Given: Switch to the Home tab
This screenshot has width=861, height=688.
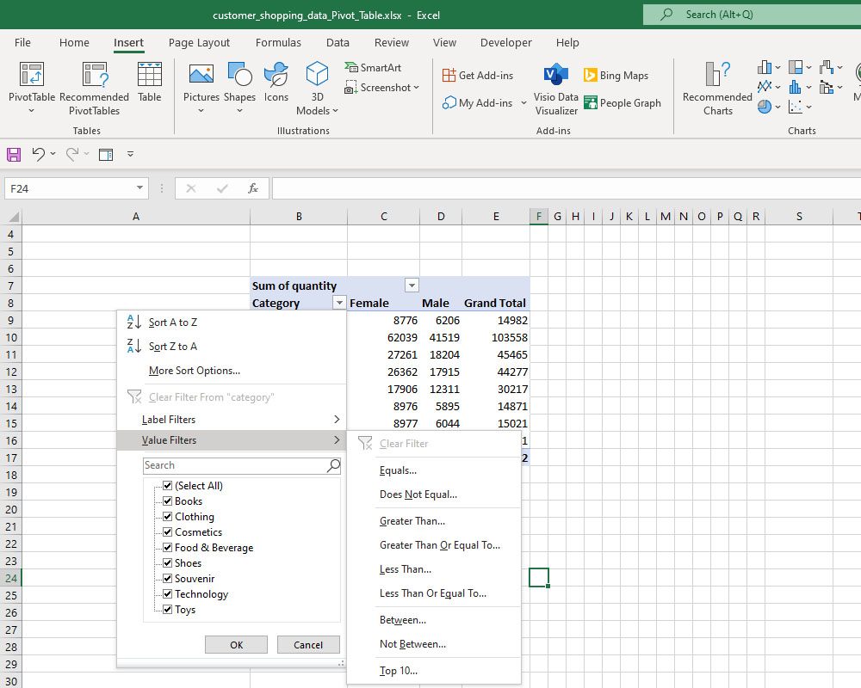Looking at the screenshot, I should 74,43.
